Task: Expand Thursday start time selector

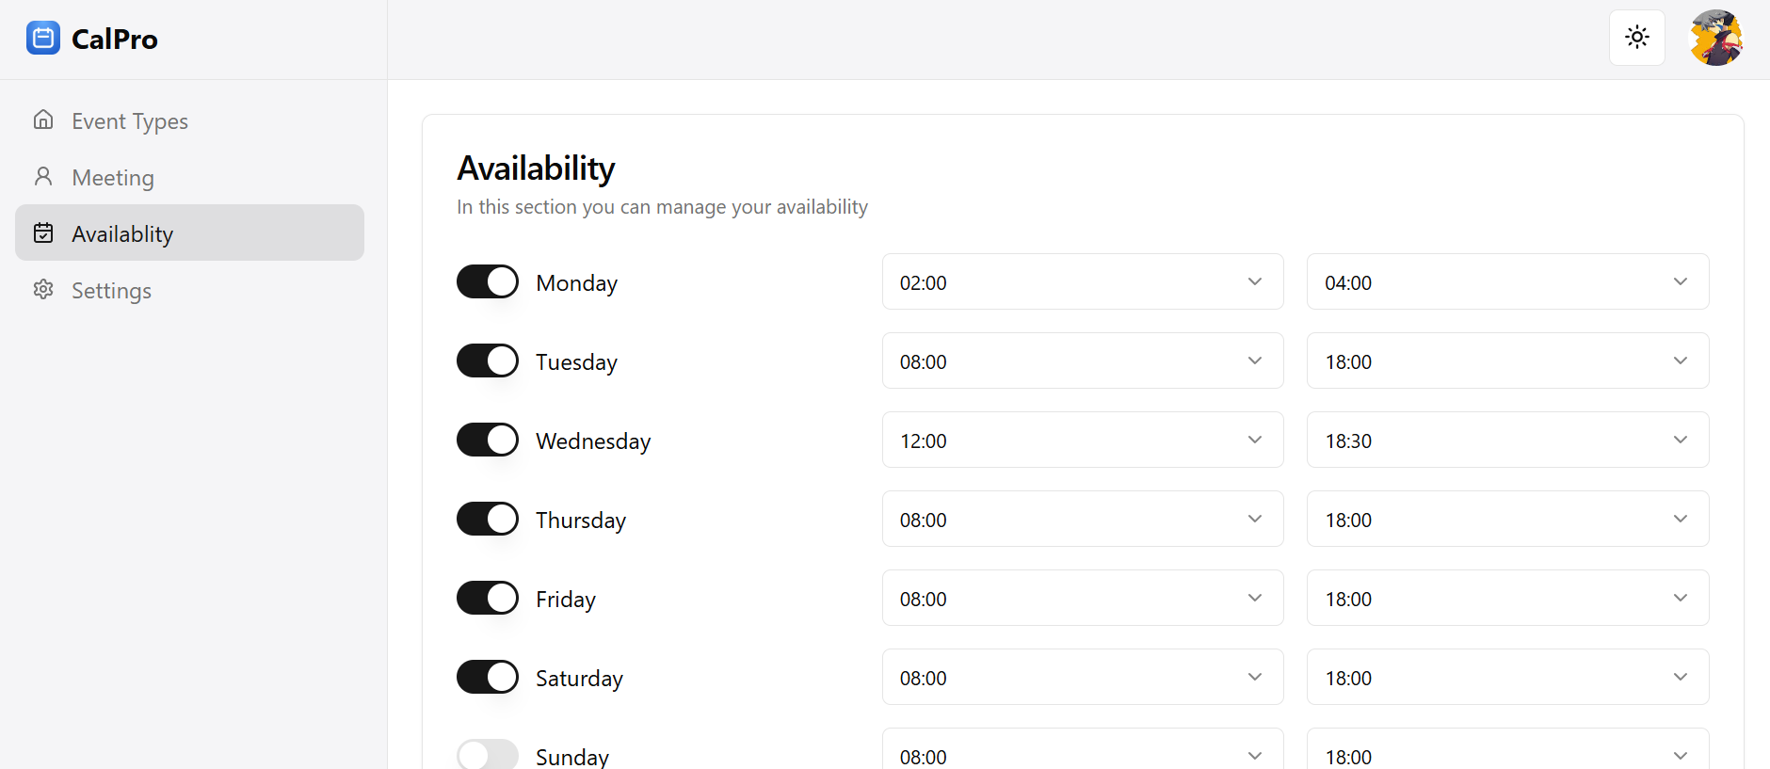Action: tap(1083, 519)
